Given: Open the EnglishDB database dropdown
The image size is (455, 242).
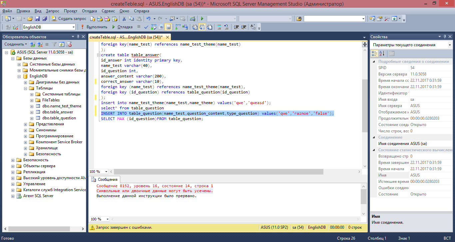Looking at the screenshot, I should [x=73, y=27].
